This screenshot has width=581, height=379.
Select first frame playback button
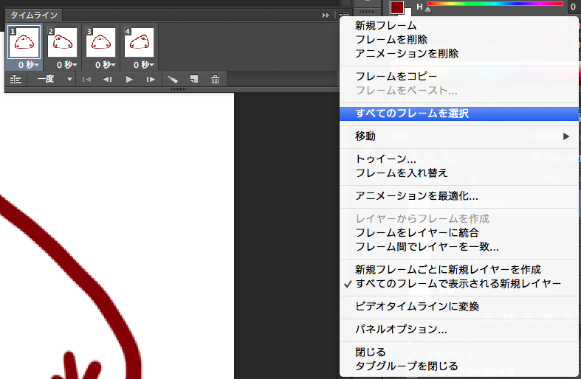[86, 79]
